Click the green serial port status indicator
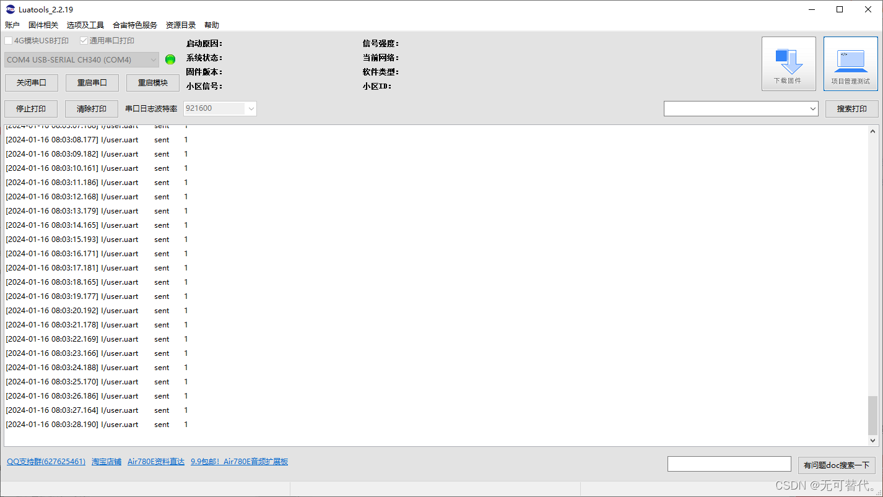Screen dimensions: 883x497 point(170,59)
